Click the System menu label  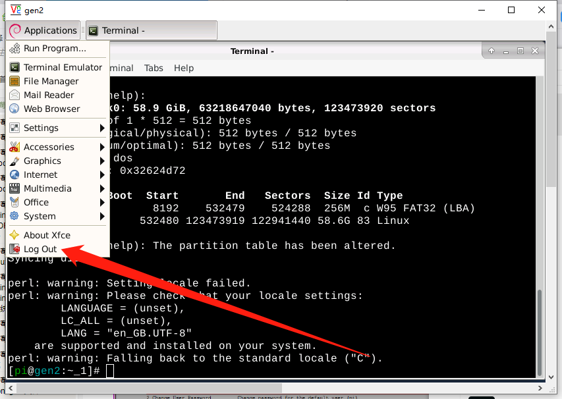pyautogui.click(x=40, y=217)
